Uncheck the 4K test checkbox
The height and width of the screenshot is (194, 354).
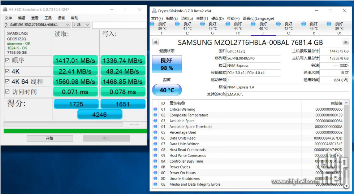click(x=7, y=71)
